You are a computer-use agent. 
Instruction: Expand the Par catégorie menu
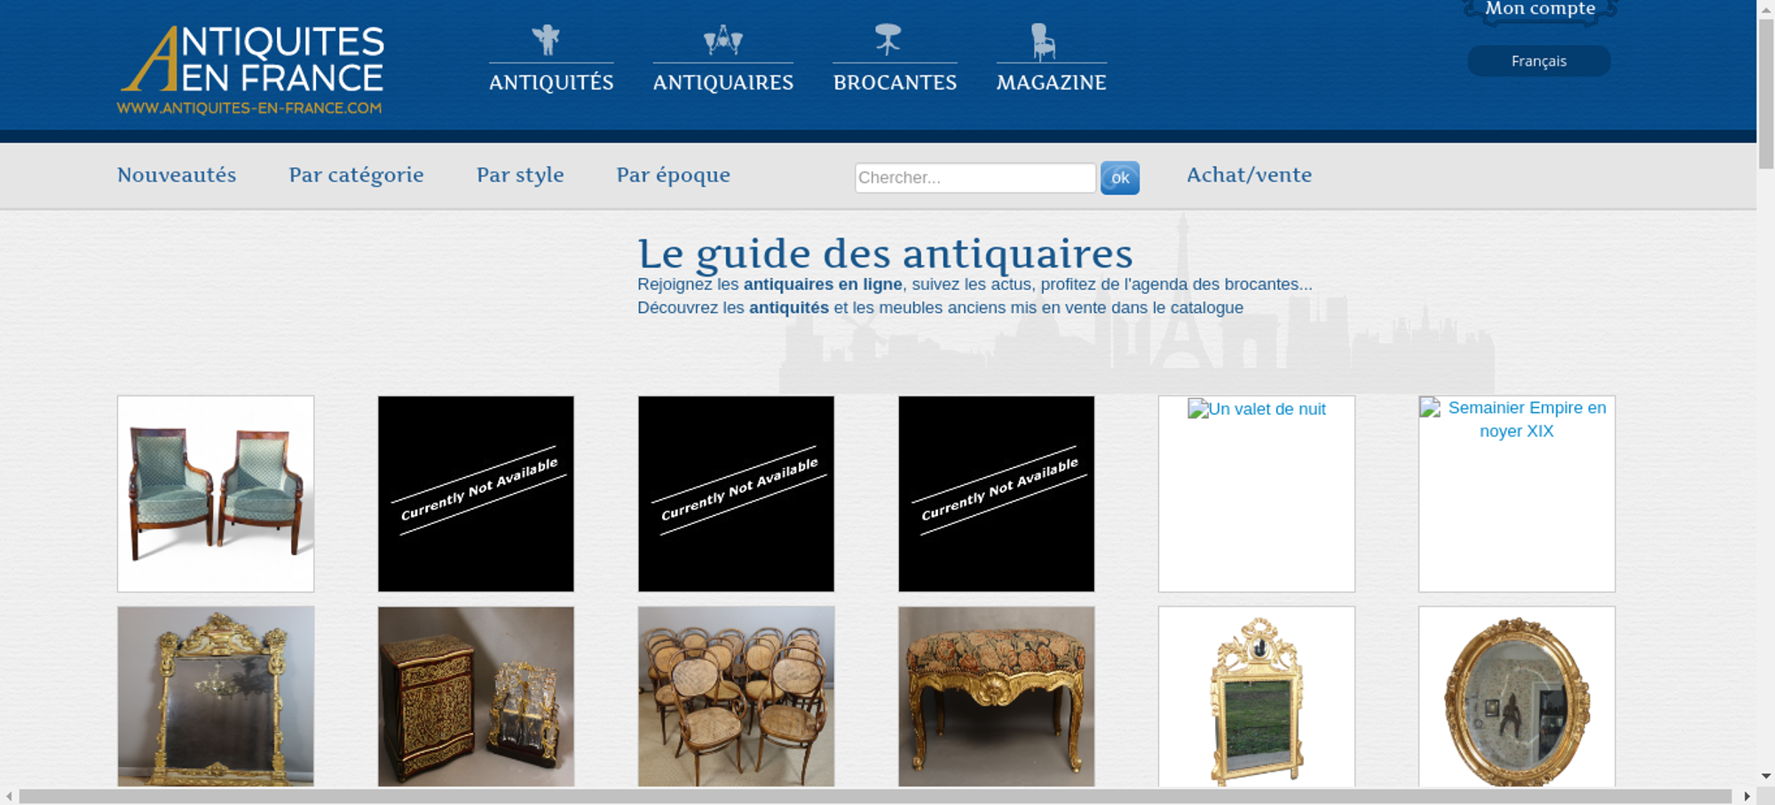tap(356, 175)
